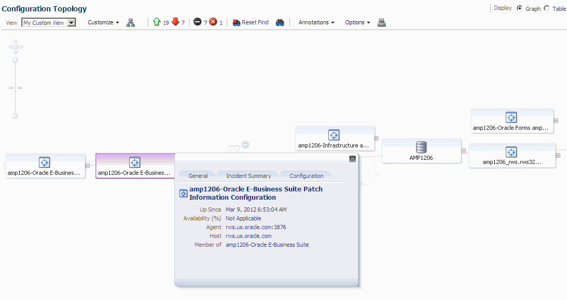Click Reset Find
The width and height of the screenshot is (567, 300).
coord(251,22)
